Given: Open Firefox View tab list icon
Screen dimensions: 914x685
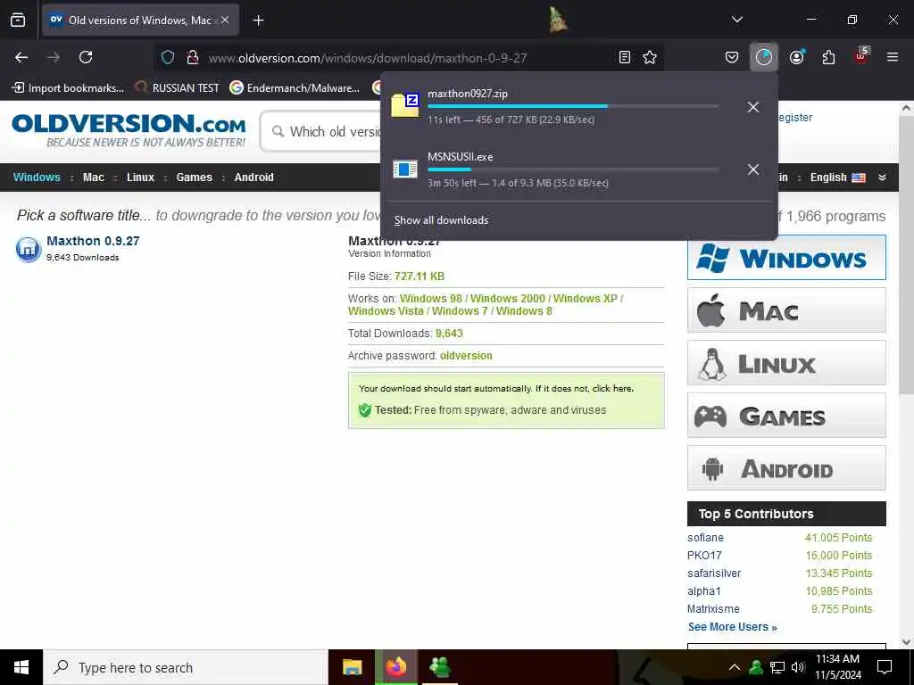Looking at the screenshot, I should [x=18, y=20].
